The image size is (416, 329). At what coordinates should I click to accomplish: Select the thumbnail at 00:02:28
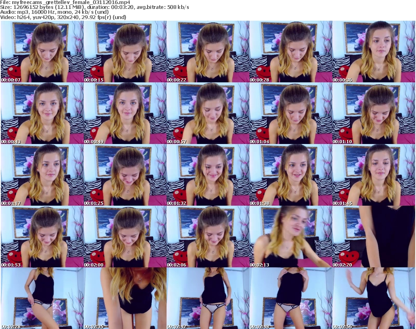click(42, 298)
